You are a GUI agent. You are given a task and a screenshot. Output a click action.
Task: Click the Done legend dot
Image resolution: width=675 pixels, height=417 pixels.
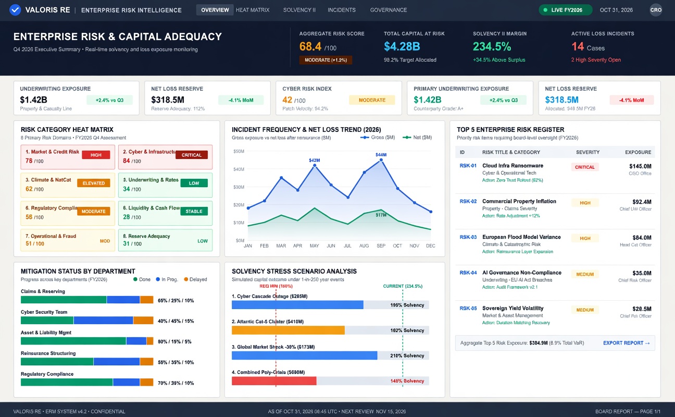point(135,279)
